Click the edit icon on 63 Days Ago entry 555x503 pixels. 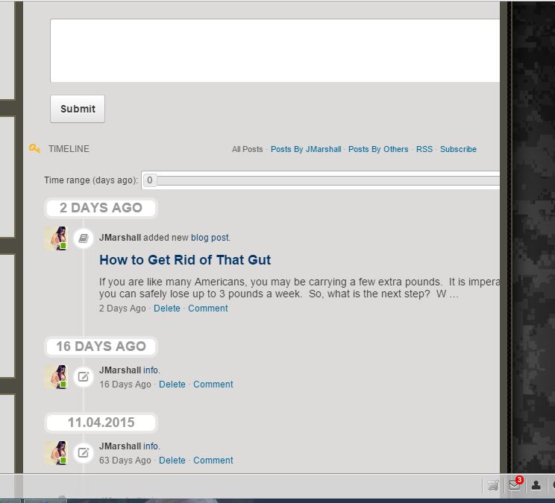click(84, 453)
